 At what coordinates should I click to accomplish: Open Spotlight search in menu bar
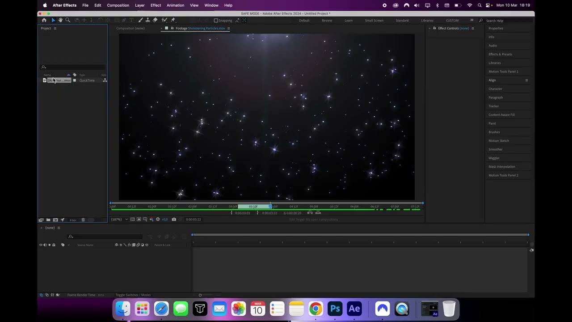(479, 5)
